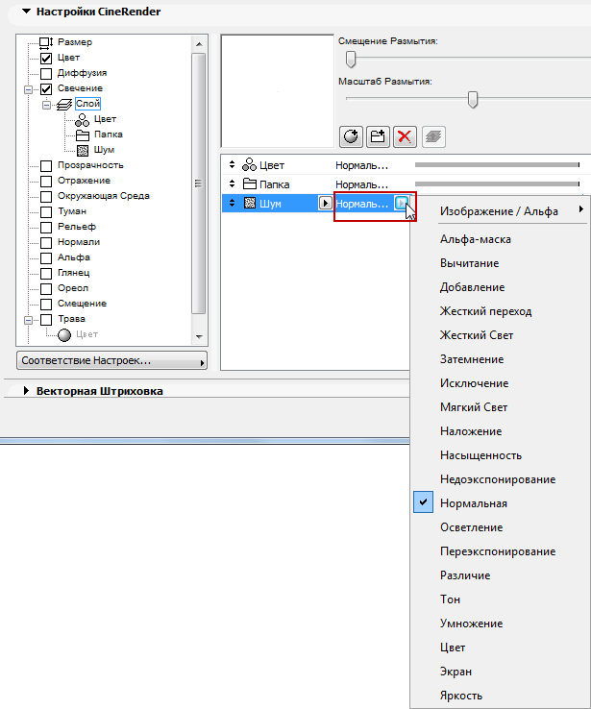
Task: Choose Экран blend mode
Action: 456,672
